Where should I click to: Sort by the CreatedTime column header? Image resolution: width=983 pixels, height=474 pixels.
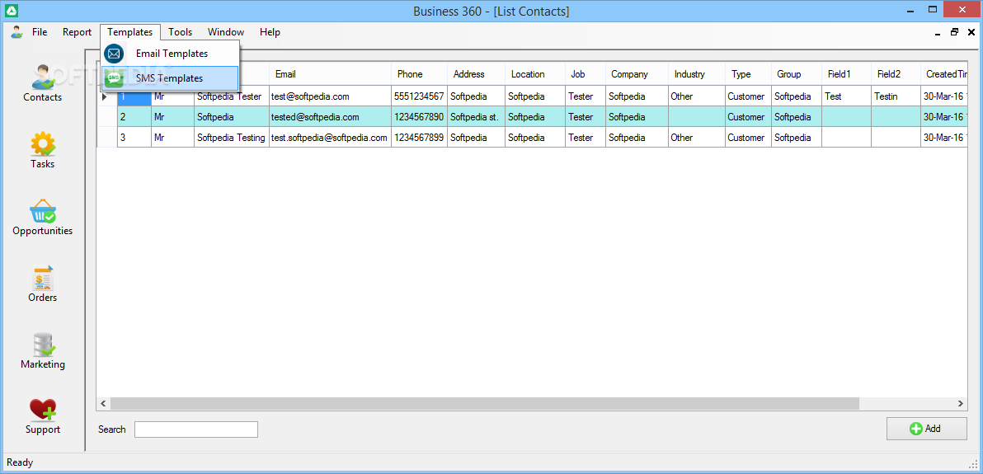[x=944, y=74]
